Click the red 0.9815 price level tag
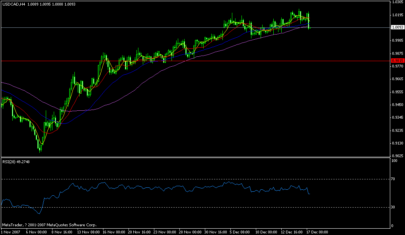The image size is (405, 235). (398, 61)
